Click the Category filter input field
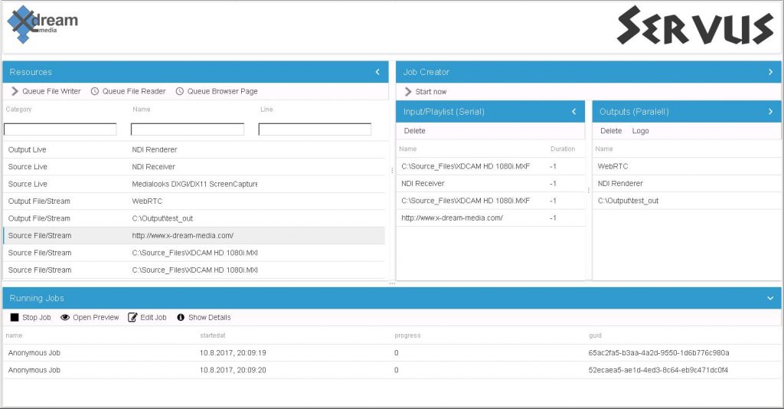The image size is (784, 409). point(60,129)
